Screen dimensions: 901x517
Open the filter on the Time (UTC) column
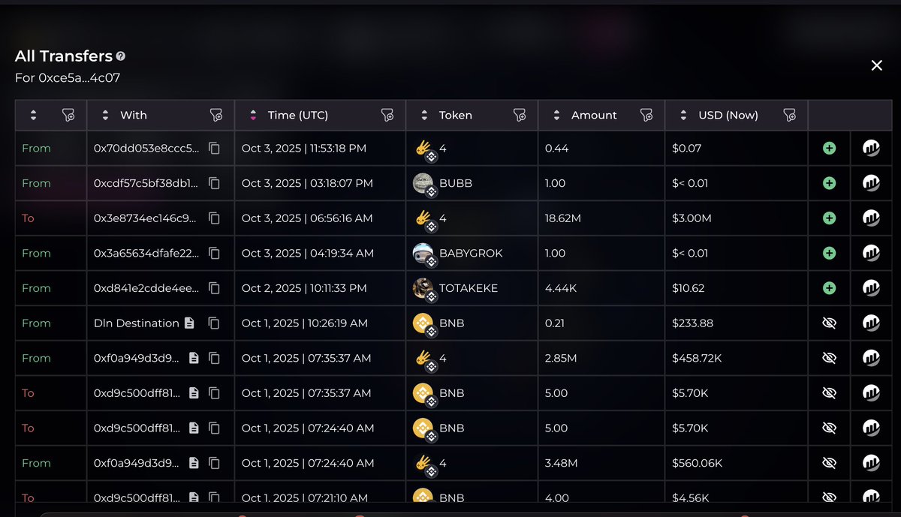click(x=387, y=115)
